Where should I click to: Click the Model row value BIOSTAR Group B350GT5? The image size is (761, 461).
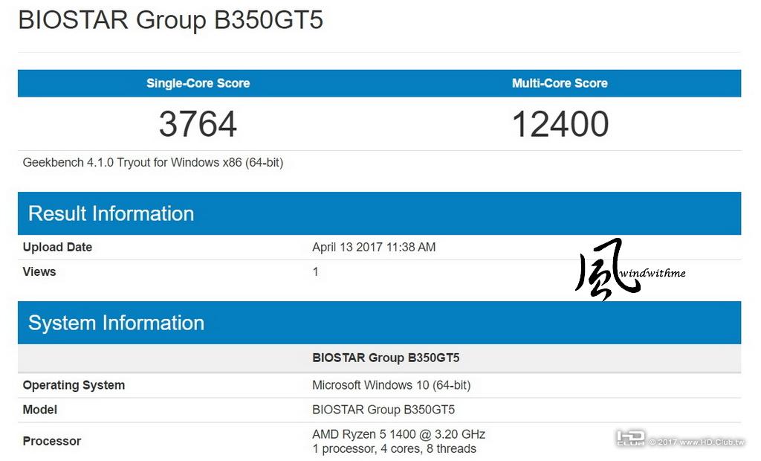383,410
